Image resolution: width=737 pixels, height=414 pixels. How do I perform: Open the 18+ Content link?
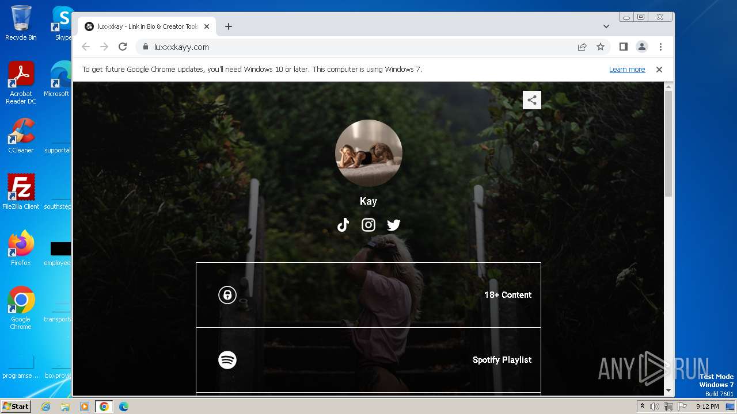point(368,295)
